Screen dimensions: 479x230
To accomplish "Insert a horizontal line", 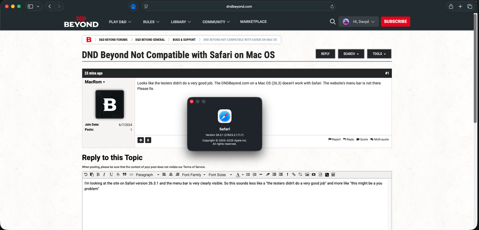I will click(261, 175).
